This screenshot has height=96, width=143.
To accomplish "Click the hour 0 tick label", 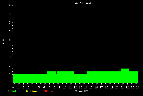I will 13,87.
